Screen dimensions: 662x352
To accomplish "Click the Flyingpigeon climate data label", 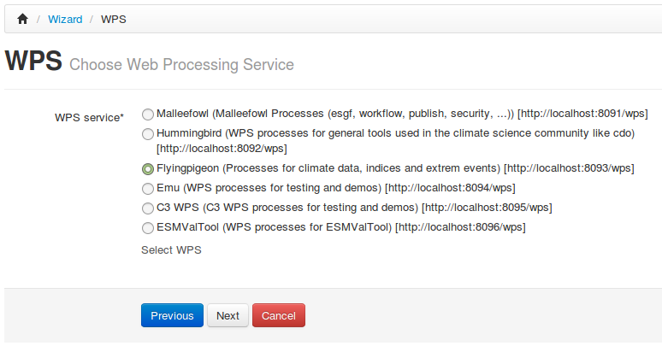I will pyautogui.click(x=395, y=168).
